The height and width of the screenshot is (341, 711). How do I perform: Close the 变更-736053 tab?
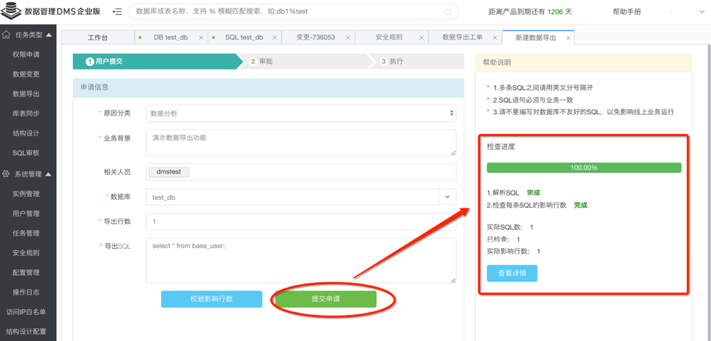(348, 38)
